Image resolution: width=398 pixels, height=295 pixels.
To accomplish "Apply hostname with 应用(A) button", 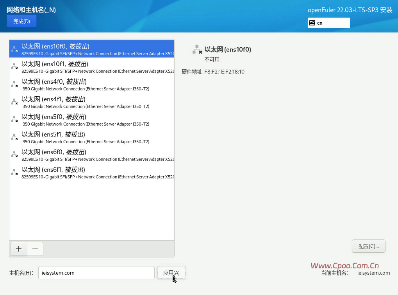I will pyautogui.click(x=171, y=273).
